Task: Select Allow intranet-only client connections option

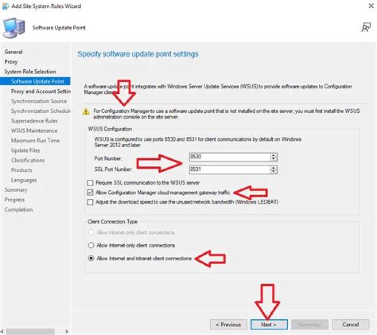Action: point(91,232)
